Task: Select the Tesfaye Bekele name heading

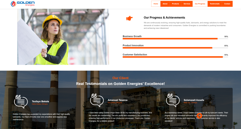Action: point(40,102)
